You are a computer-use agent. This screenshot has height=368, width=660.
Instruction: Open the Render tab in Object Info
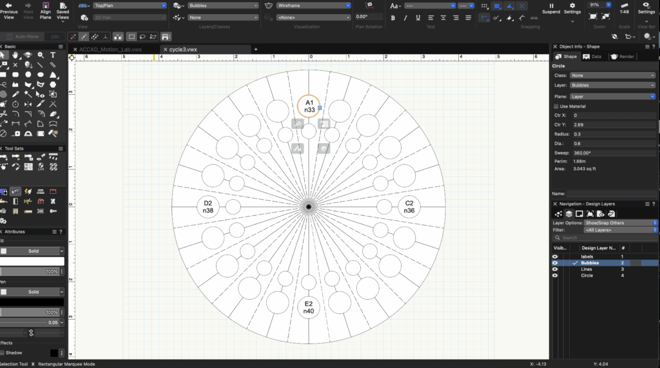(x=622, y=57)
